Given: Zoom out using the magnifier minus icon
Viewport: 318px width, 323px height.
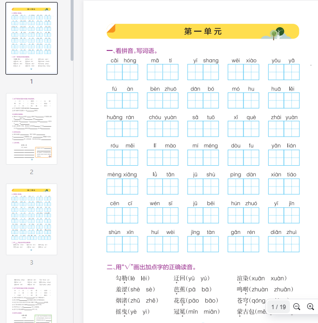Looking at the screenshot, I should click(297, 307).
